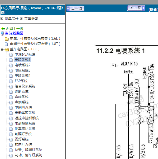Open 组合仪表系统 diagram
This screenshot has height=159, width=158.
[25, 86]
